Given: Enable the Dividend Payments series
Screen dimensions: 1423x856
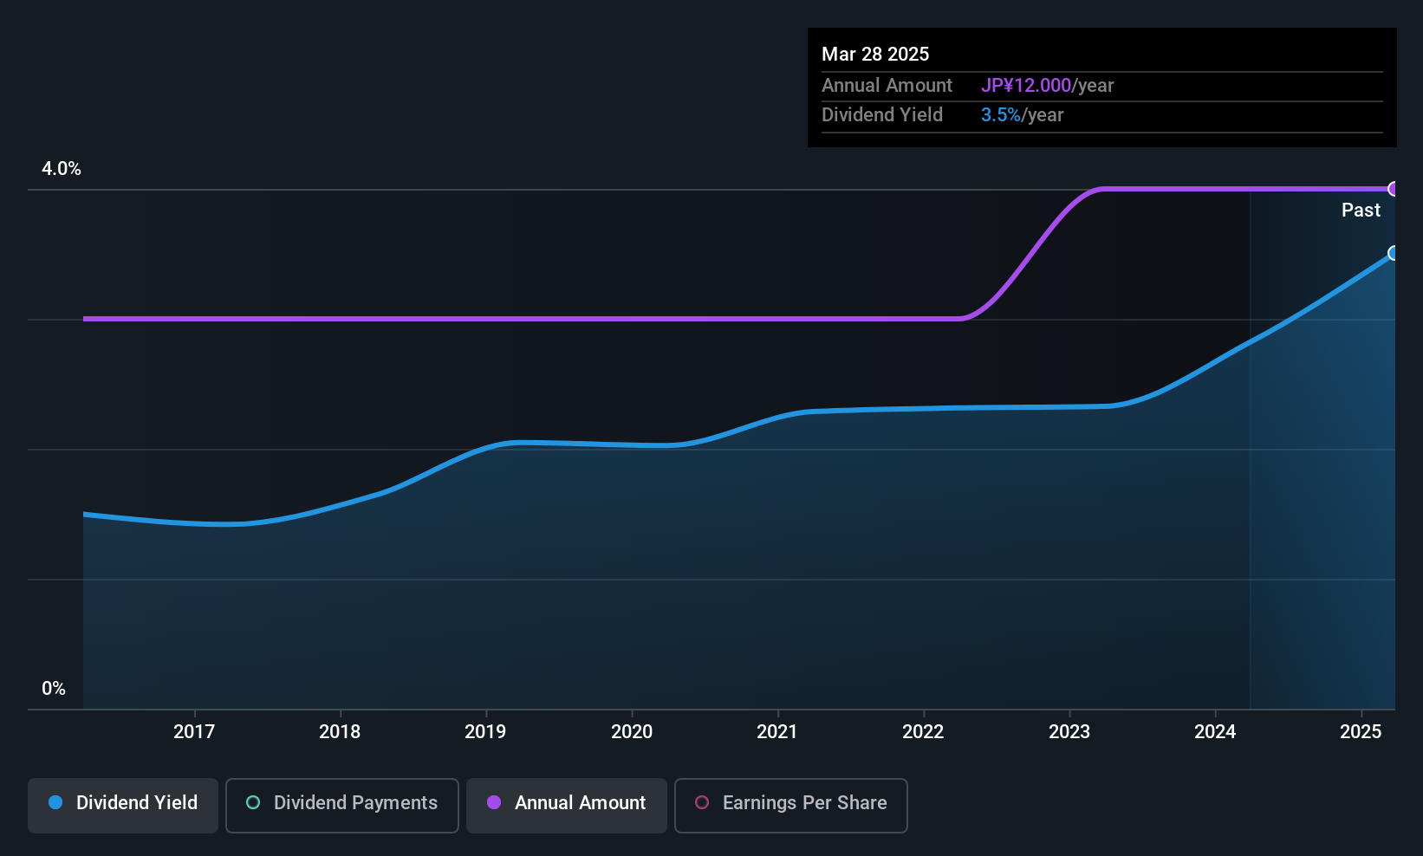Looking at the screenshot, I should pyautogui.click(x=341, y=805).
